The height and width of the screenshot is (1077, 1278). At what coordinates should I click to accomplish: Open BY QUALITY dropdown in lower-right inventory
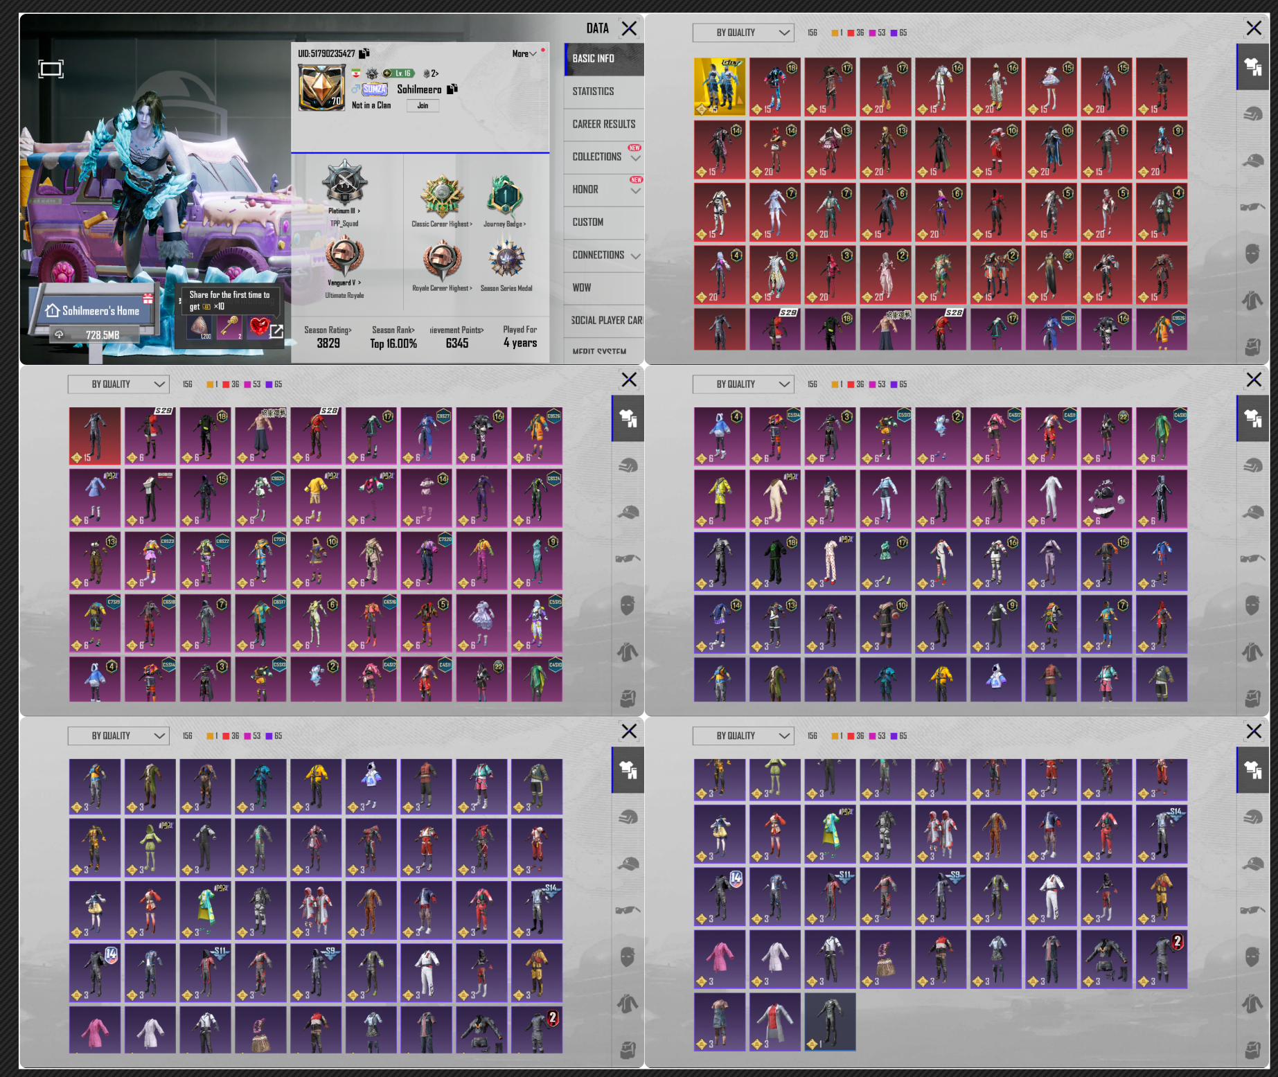click(x=743, y=736)
